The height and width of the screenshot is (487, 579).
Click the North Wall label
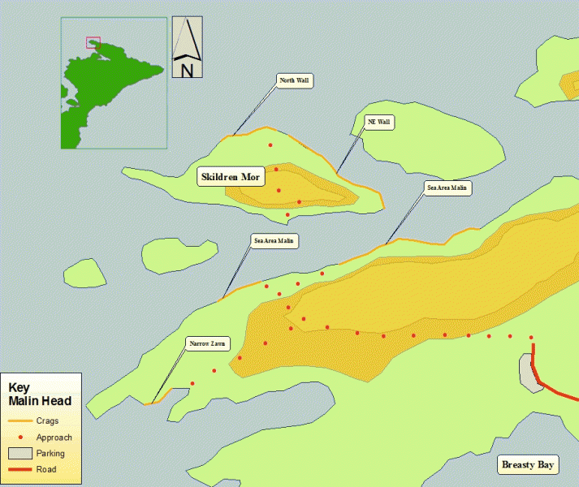pyautogui.click(x=294, y=80)
